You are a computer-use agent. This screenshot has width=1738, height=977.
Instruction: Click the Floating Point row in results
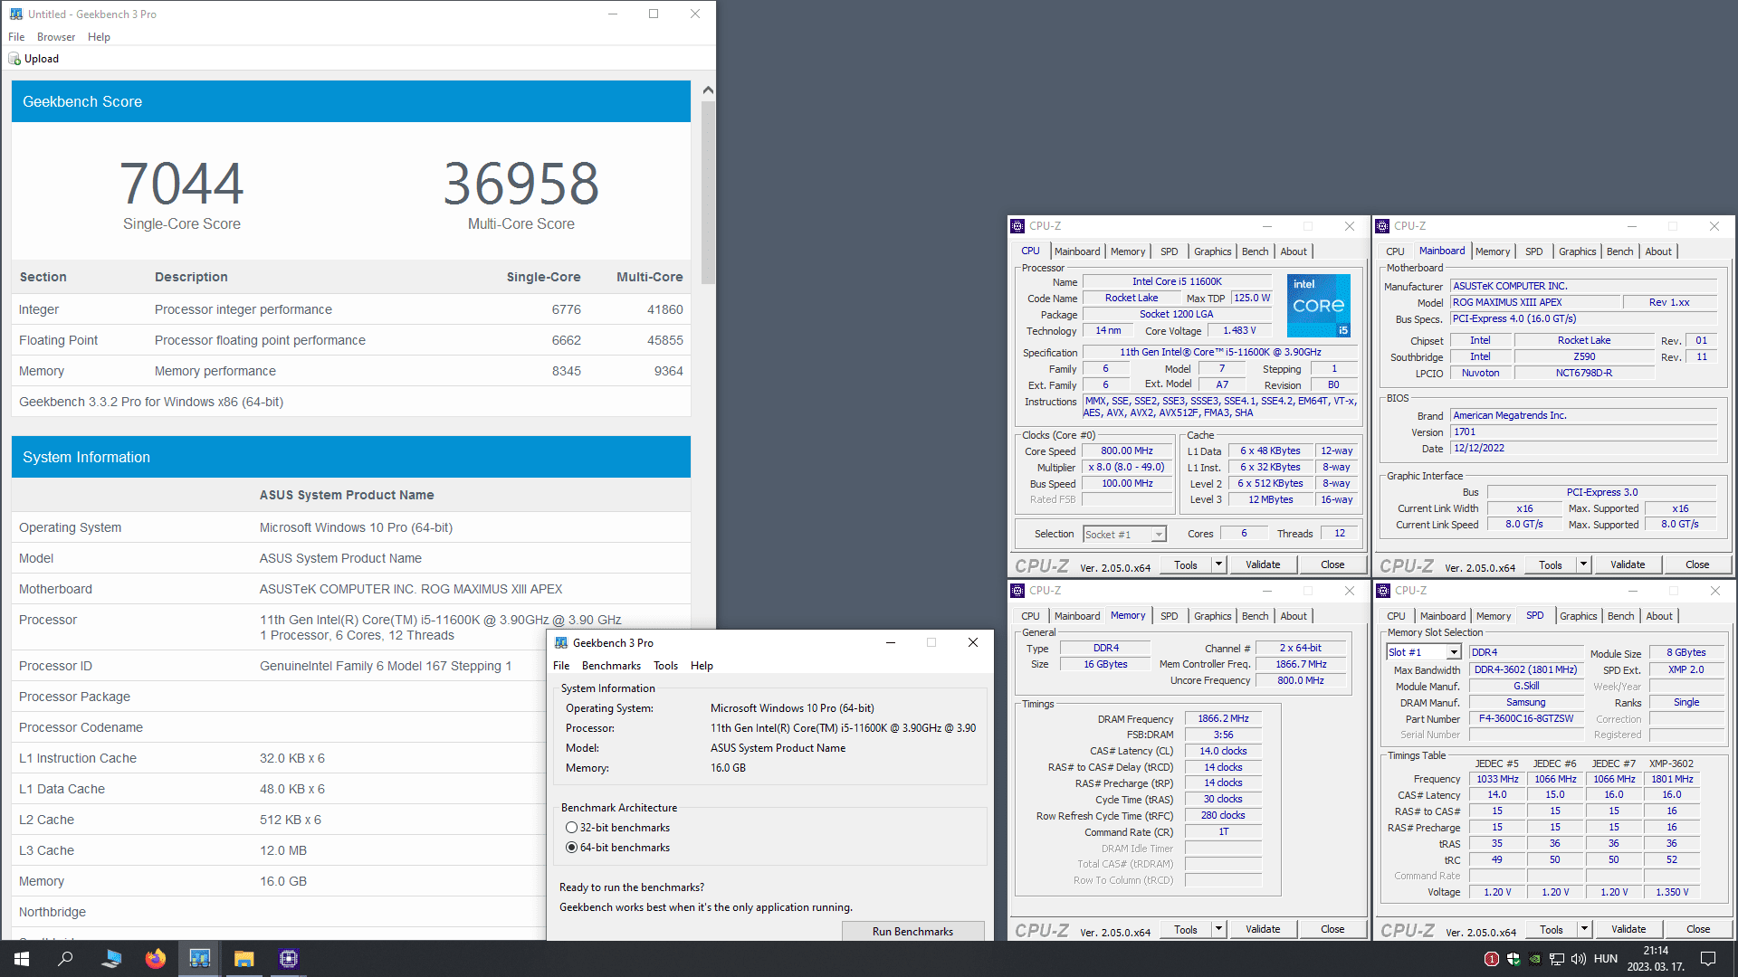click(351, 340)
